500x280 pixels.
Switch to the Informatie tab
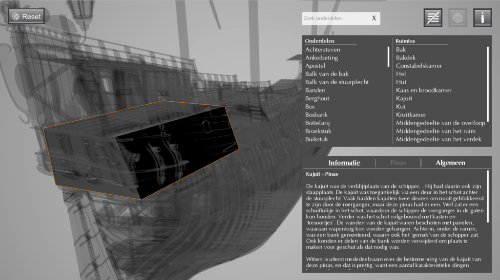click(x=344, y=163)
